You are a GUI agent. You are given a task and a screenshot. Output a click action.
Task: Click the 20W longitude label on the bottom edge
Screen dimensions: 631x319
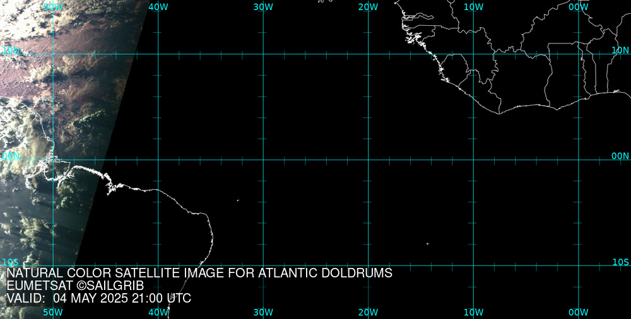(x=369, y=313)
